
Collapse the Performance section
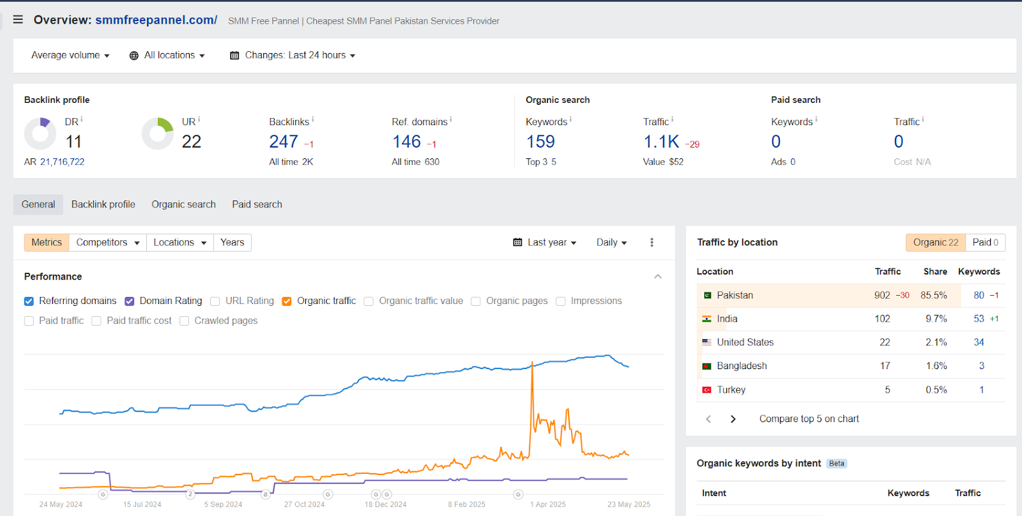point(658,277)
